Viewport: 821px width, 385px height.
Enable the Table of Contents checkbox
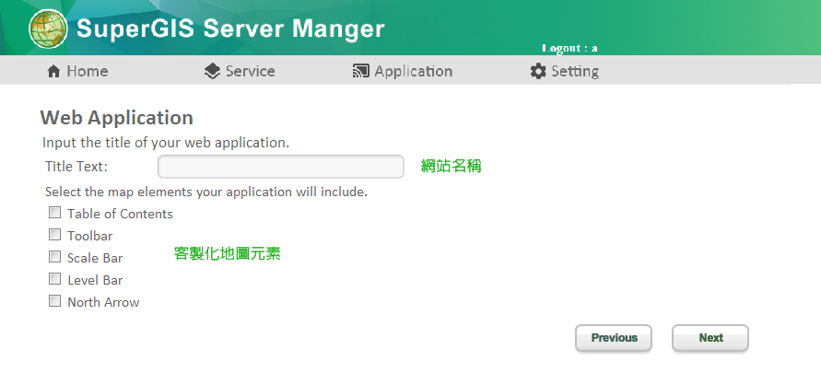tap(55, 213)
